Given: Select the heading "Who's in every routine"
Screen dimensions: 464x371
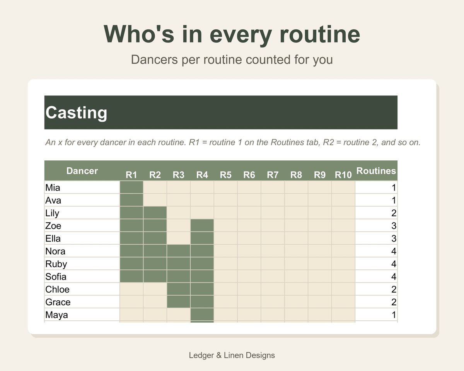Looking at the screenshot, I should (x=232, y=34).
